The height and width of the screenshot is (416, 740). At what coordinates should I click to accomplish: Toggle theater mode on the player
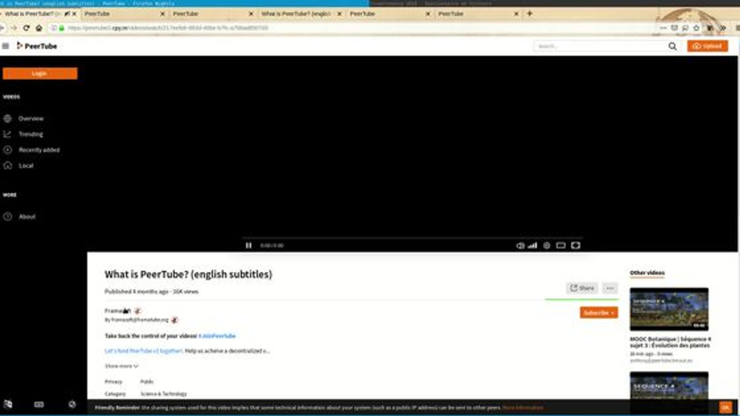pos(561,245)
